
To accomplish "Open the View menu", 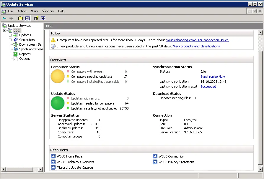I will (34, 11).
